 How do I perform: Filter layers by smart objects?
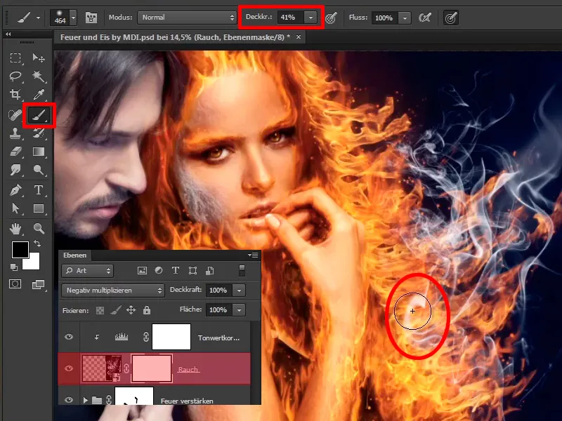(209, 271)
